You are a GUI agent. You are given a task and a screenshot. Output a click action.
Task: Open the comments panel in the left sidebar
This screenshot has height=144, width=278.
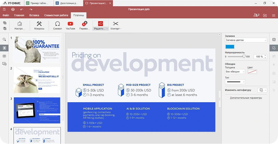[4, 56]
